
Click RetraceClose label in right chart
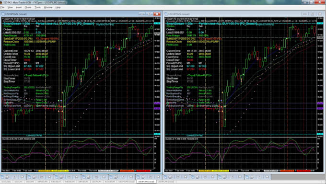(x=174, y=42)
